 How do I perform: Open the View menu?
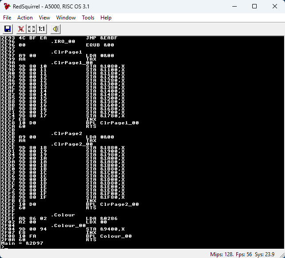[x=44, y=18]
